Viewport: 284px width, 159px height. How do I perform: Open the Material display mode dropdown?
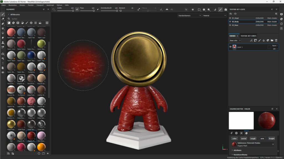click(214, 15)
